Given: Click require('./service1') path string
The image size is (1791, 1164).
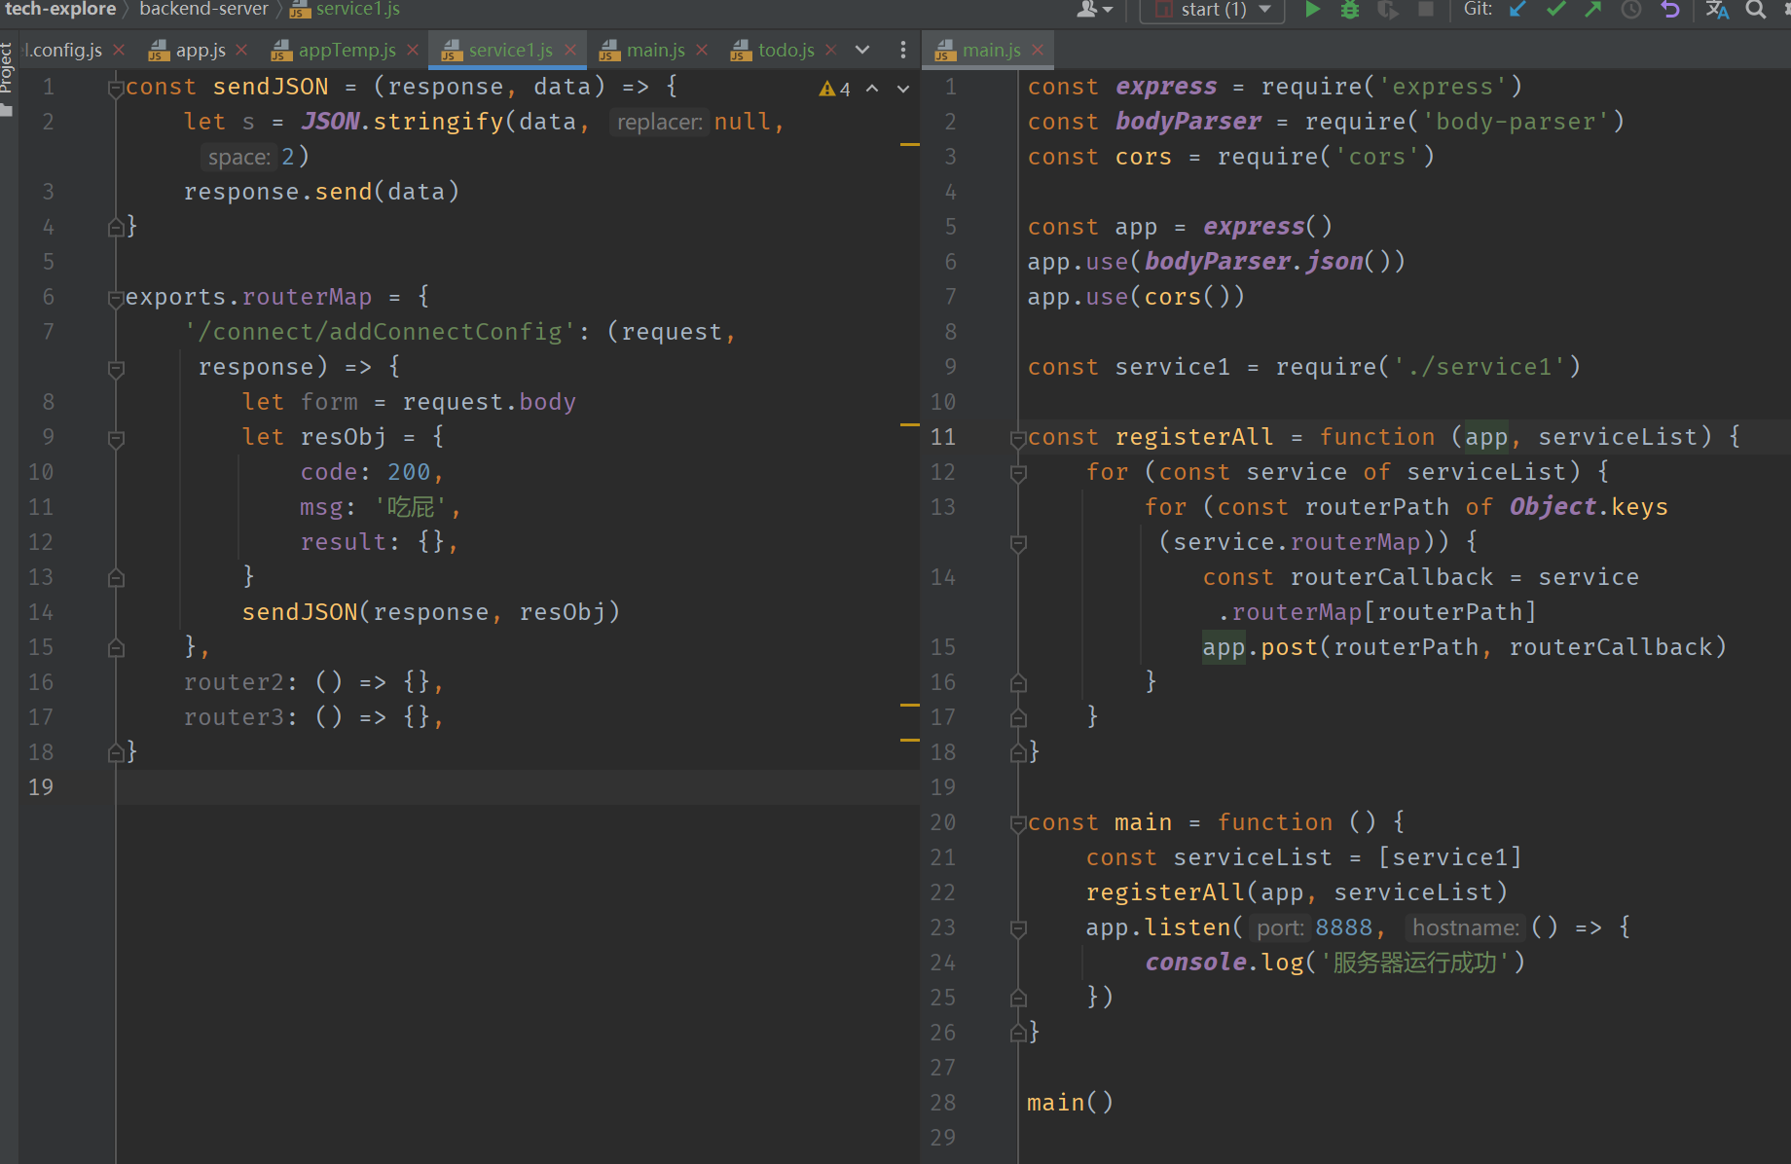Looking at the screenshot, I should (1479, 367).
